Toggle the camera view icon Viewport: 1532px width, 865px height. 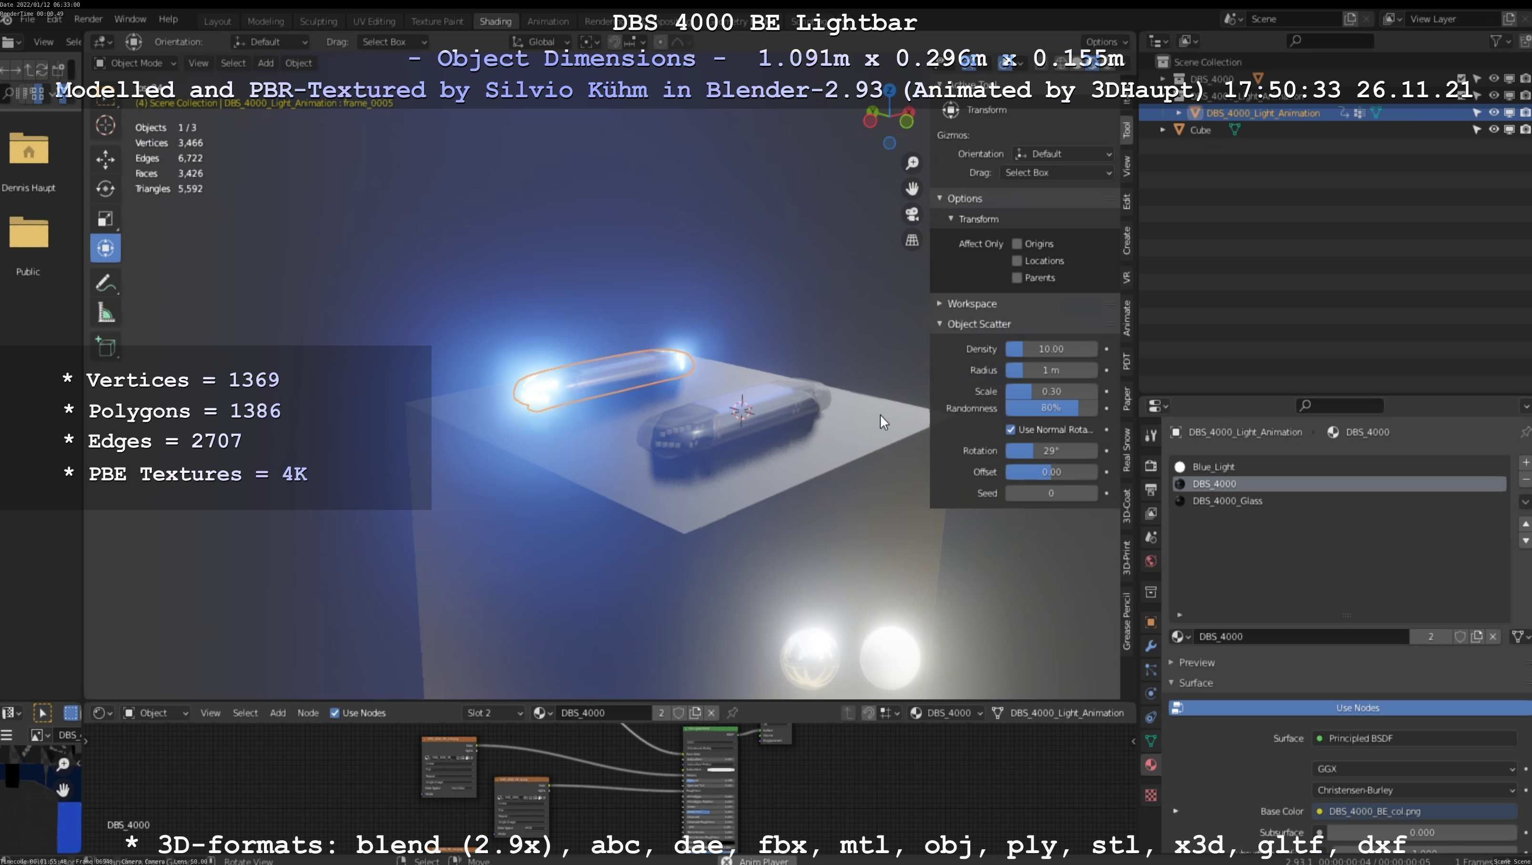pyautogui.click(x=912, y=214)
